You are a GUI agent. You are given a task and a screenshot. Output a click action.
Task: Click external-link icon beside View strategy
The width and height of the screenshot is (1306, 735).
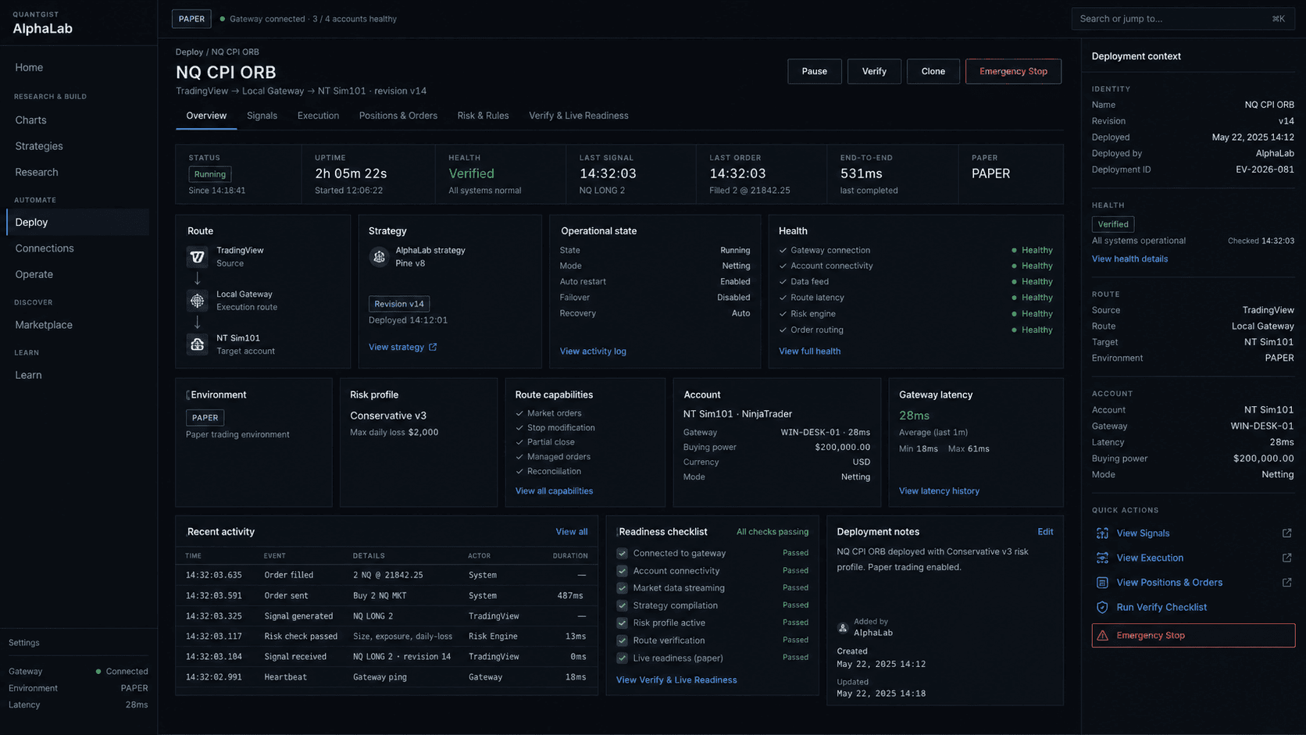pos(433,347)
